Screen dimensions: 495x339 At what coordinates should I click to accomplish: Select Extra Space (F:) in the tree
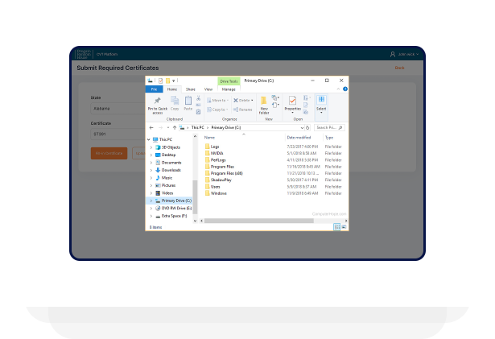[x=175, y=216]
